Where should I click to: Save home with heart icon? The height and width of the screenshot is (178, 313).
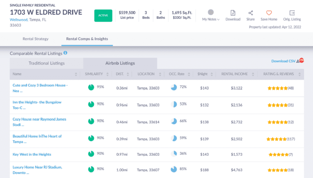click(269, 13)
